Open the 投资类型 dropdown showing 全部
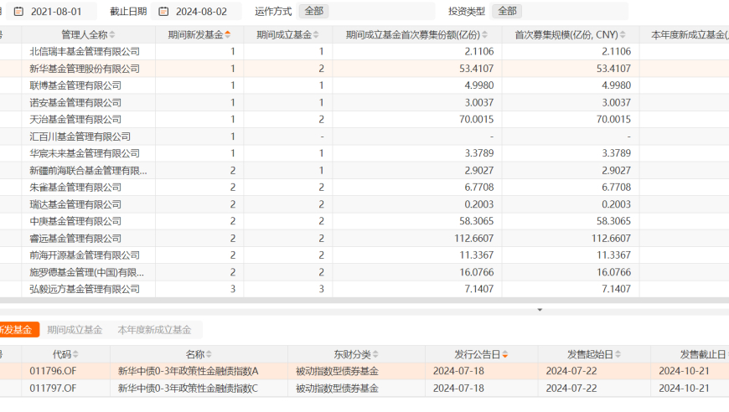The height and width of the screenshot is (412, 729). (559, 11)
